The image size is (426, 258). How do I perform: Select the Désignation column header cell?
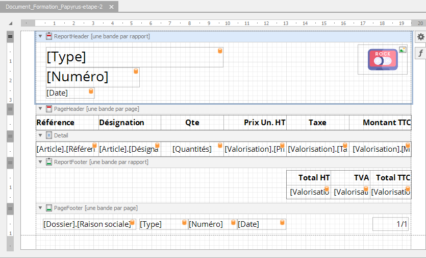coord(130,123)
